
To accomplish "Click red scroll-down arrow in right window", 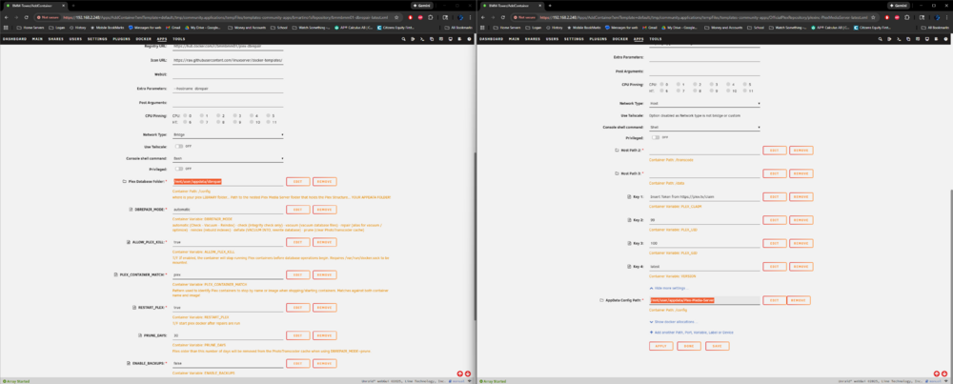I will pos(944,374).
